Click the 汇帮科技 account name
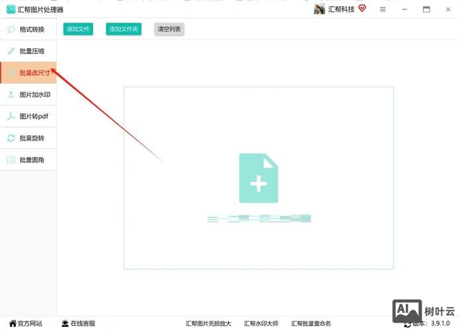The width and height of the screenshot is (460, 330). 341,9
